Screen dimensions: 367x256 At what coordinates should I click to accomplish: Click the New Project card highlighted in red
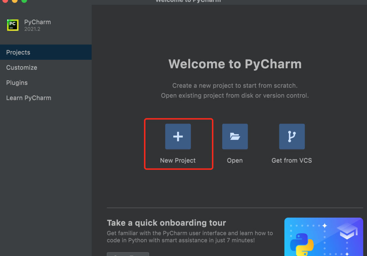click(178, 144)
